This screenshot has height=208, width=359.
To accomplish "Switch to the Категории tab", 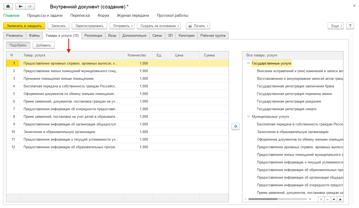I will (187, 36).
